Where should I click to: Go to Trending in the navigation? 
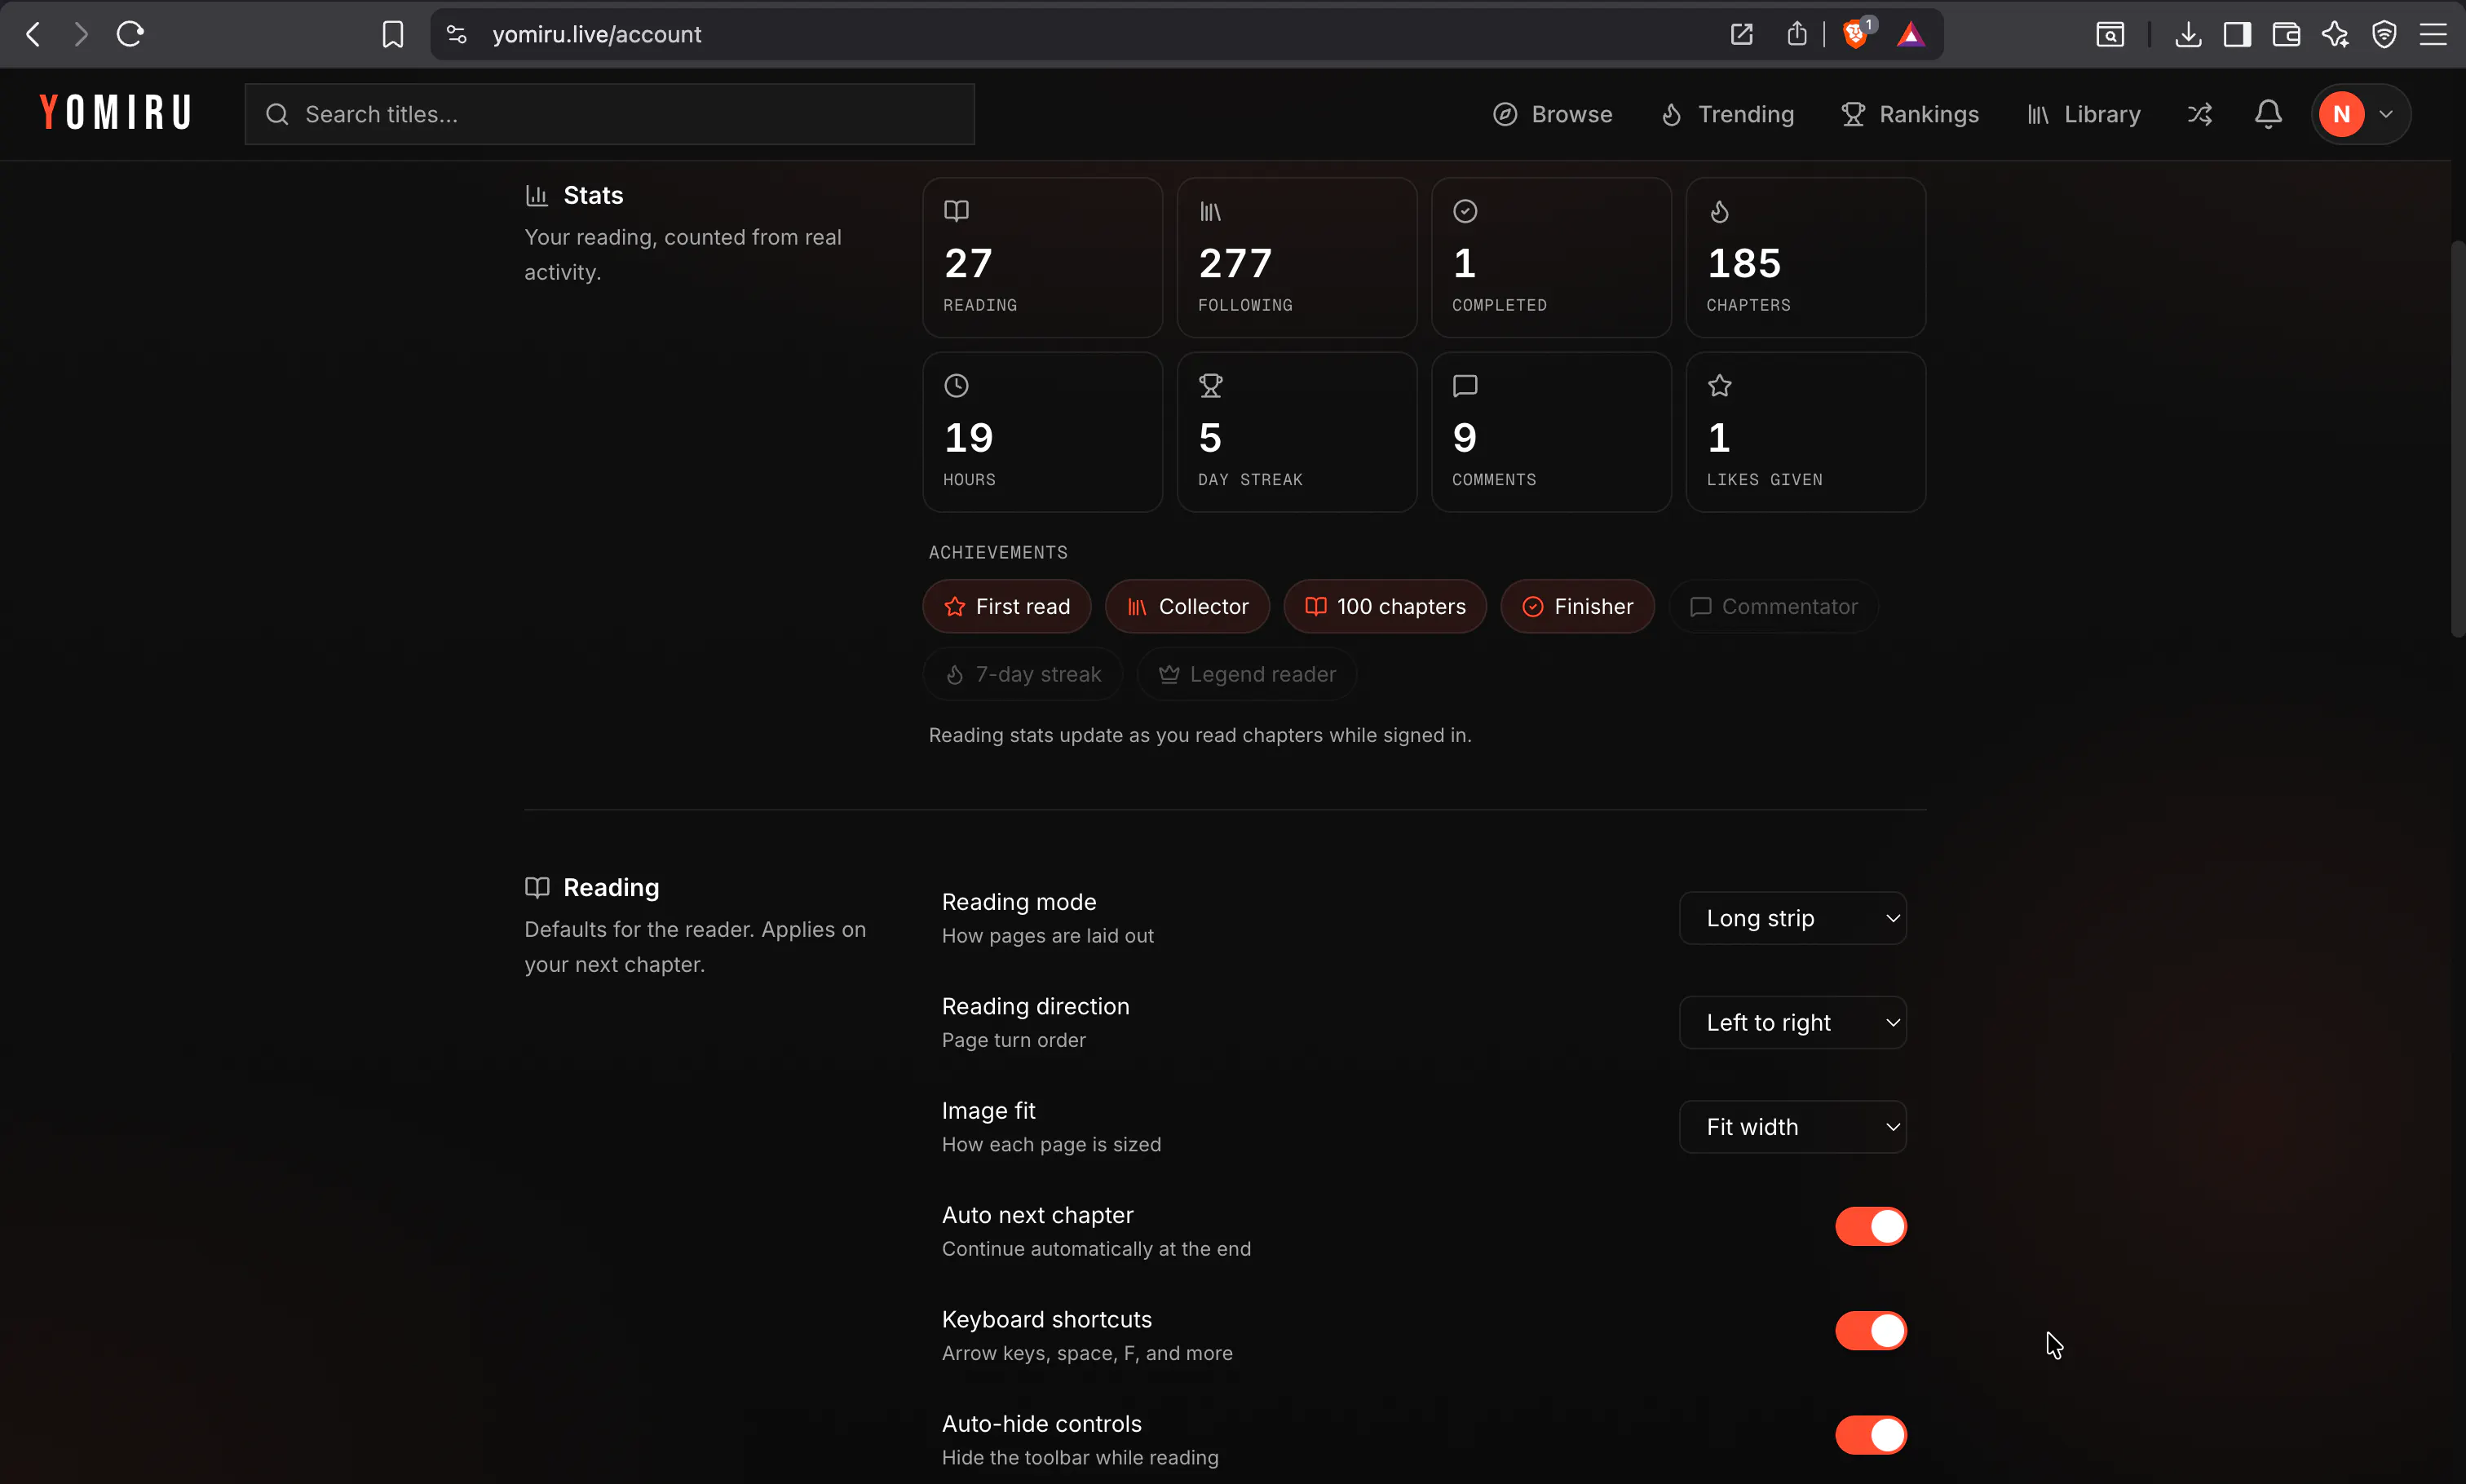pyautogui.click(x=1727, y=114)
